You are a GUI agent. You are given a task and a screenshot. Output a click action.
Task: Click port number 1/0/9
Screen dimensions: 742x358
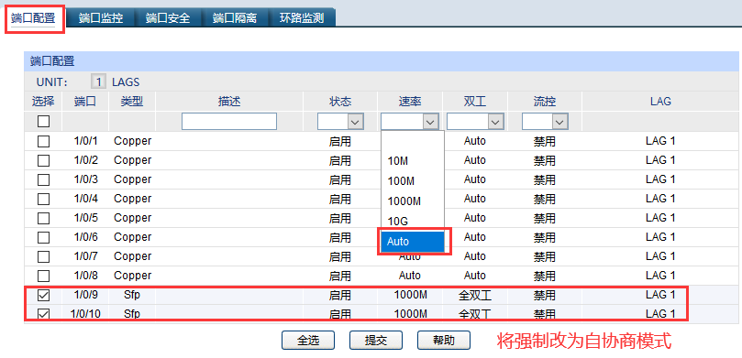85,295
